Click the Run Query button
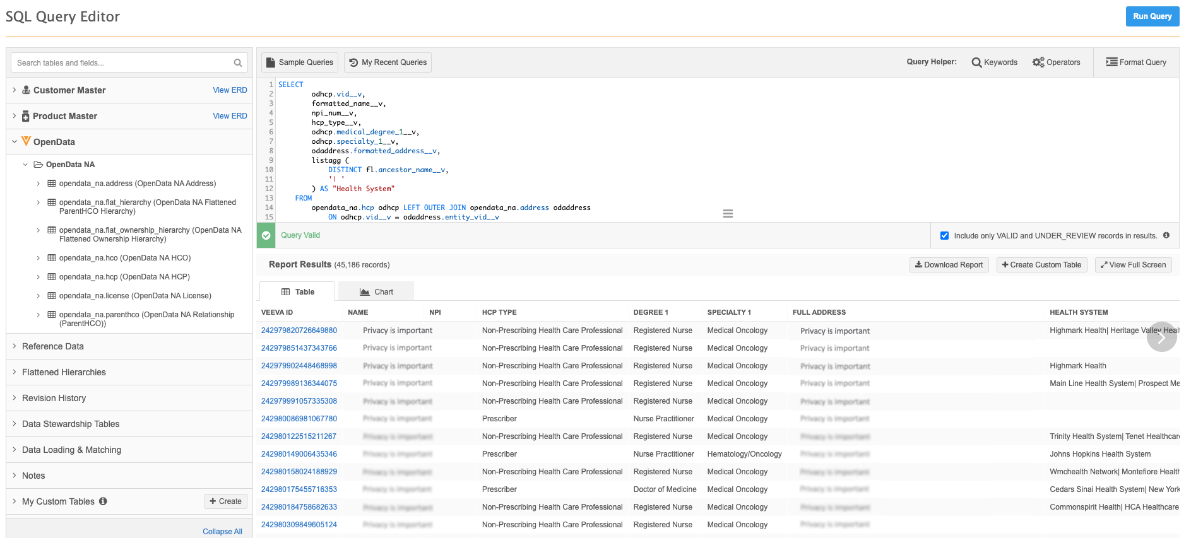1191x538 pixels. pos(1152,16)
